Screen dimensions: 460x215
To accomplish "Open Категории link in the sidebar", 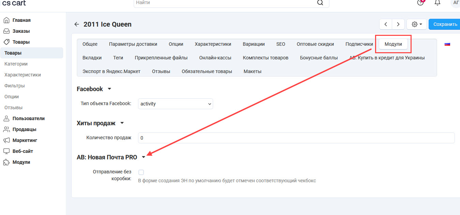I will click(16, 64).
